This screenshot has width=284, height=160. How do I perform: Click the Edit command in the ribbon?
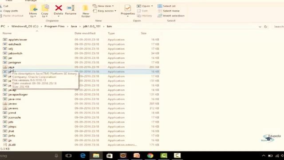[x=142, y=11]
